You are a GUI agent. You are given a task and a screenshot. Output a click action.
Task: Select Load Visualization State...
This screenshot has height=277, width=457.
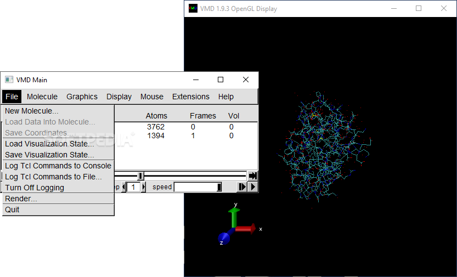click(58, 144)
